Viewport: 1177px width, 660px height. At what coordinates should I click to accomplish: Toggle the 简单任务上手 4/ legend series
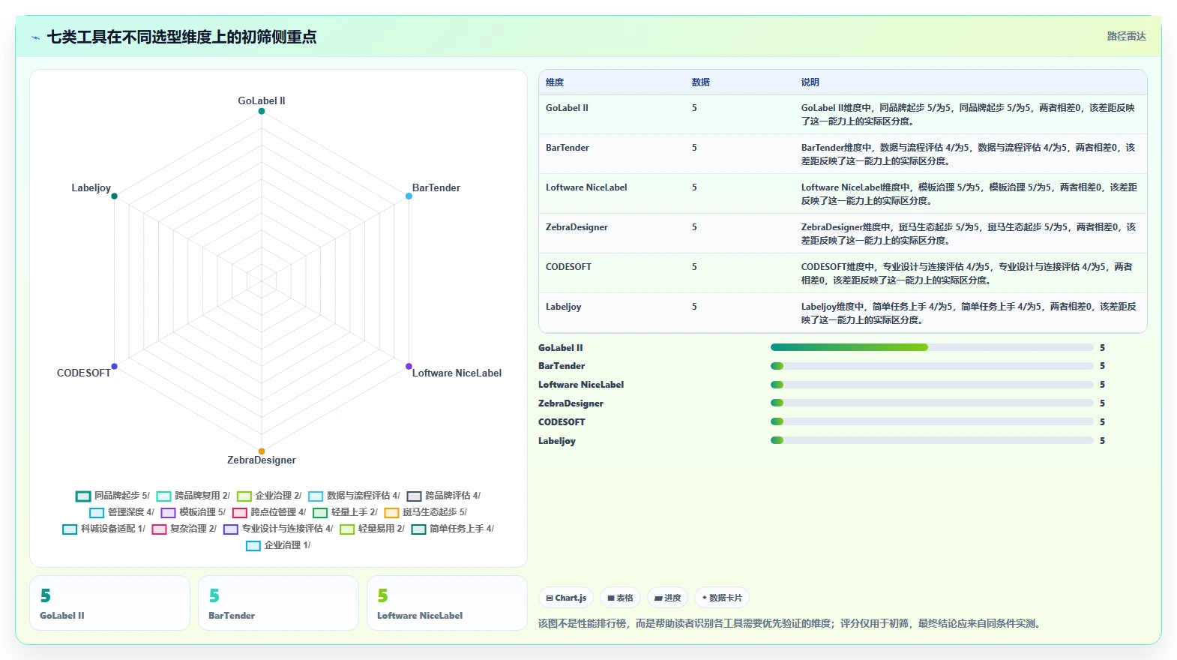pyautogui.click(x=453, y=529)
